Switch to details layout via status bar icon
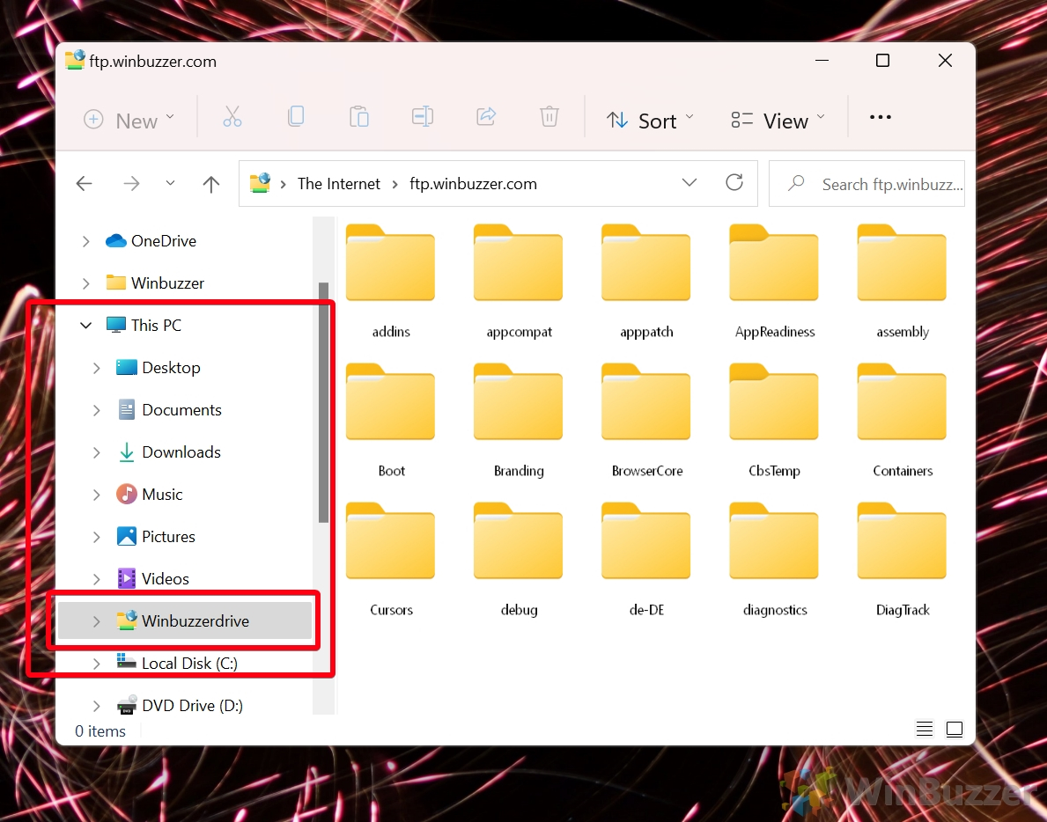The image size is (1047, 822). pyautogui.click(x=924, y=729)
